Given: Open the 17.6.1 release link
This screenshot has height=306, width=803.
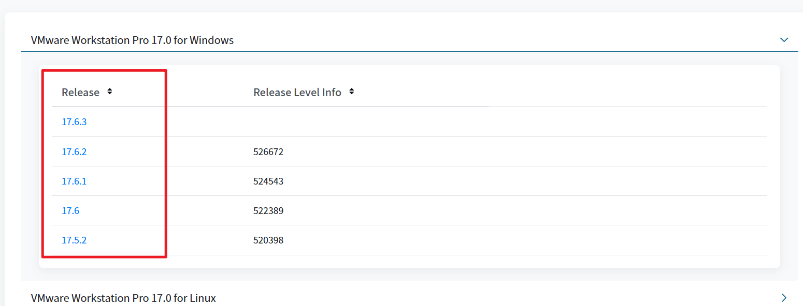Looking at the screenshot, I should [x=74, y=181].
